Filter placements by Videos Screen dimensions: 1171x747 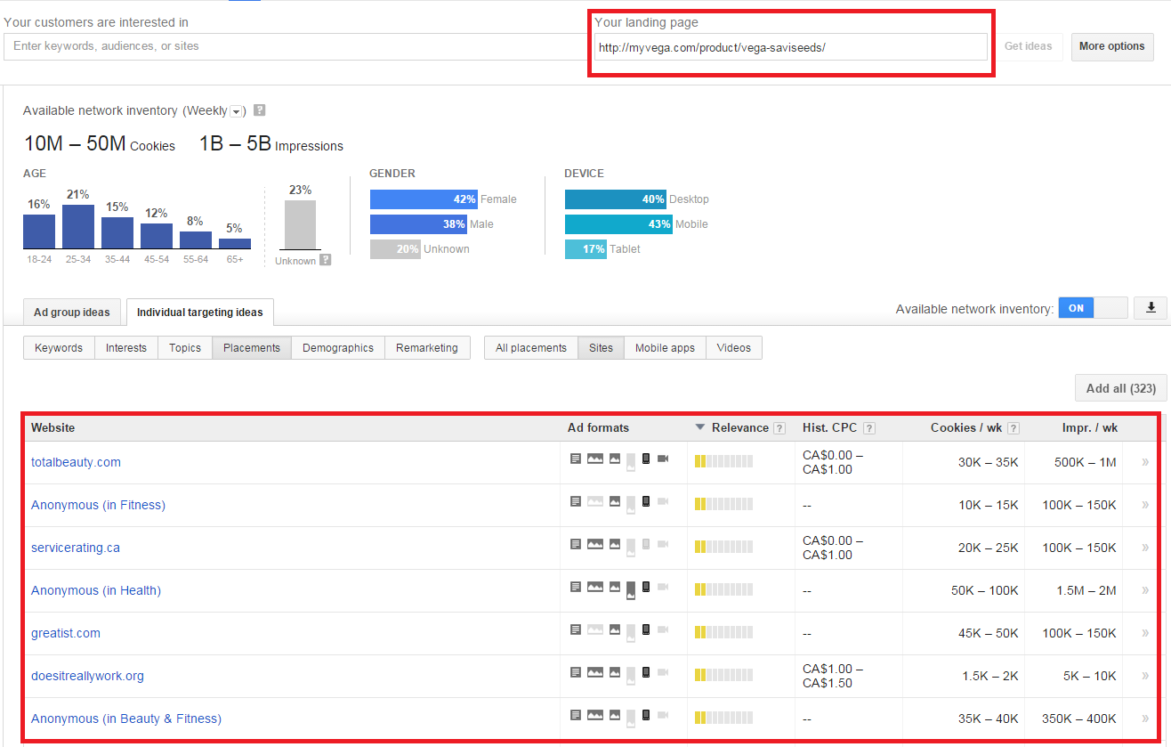tap(734, 348)
